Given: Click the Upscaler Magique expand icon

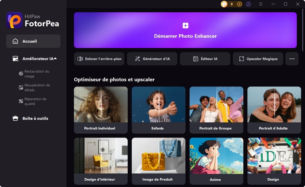Looking at the screenshot, I should (241, 59).
